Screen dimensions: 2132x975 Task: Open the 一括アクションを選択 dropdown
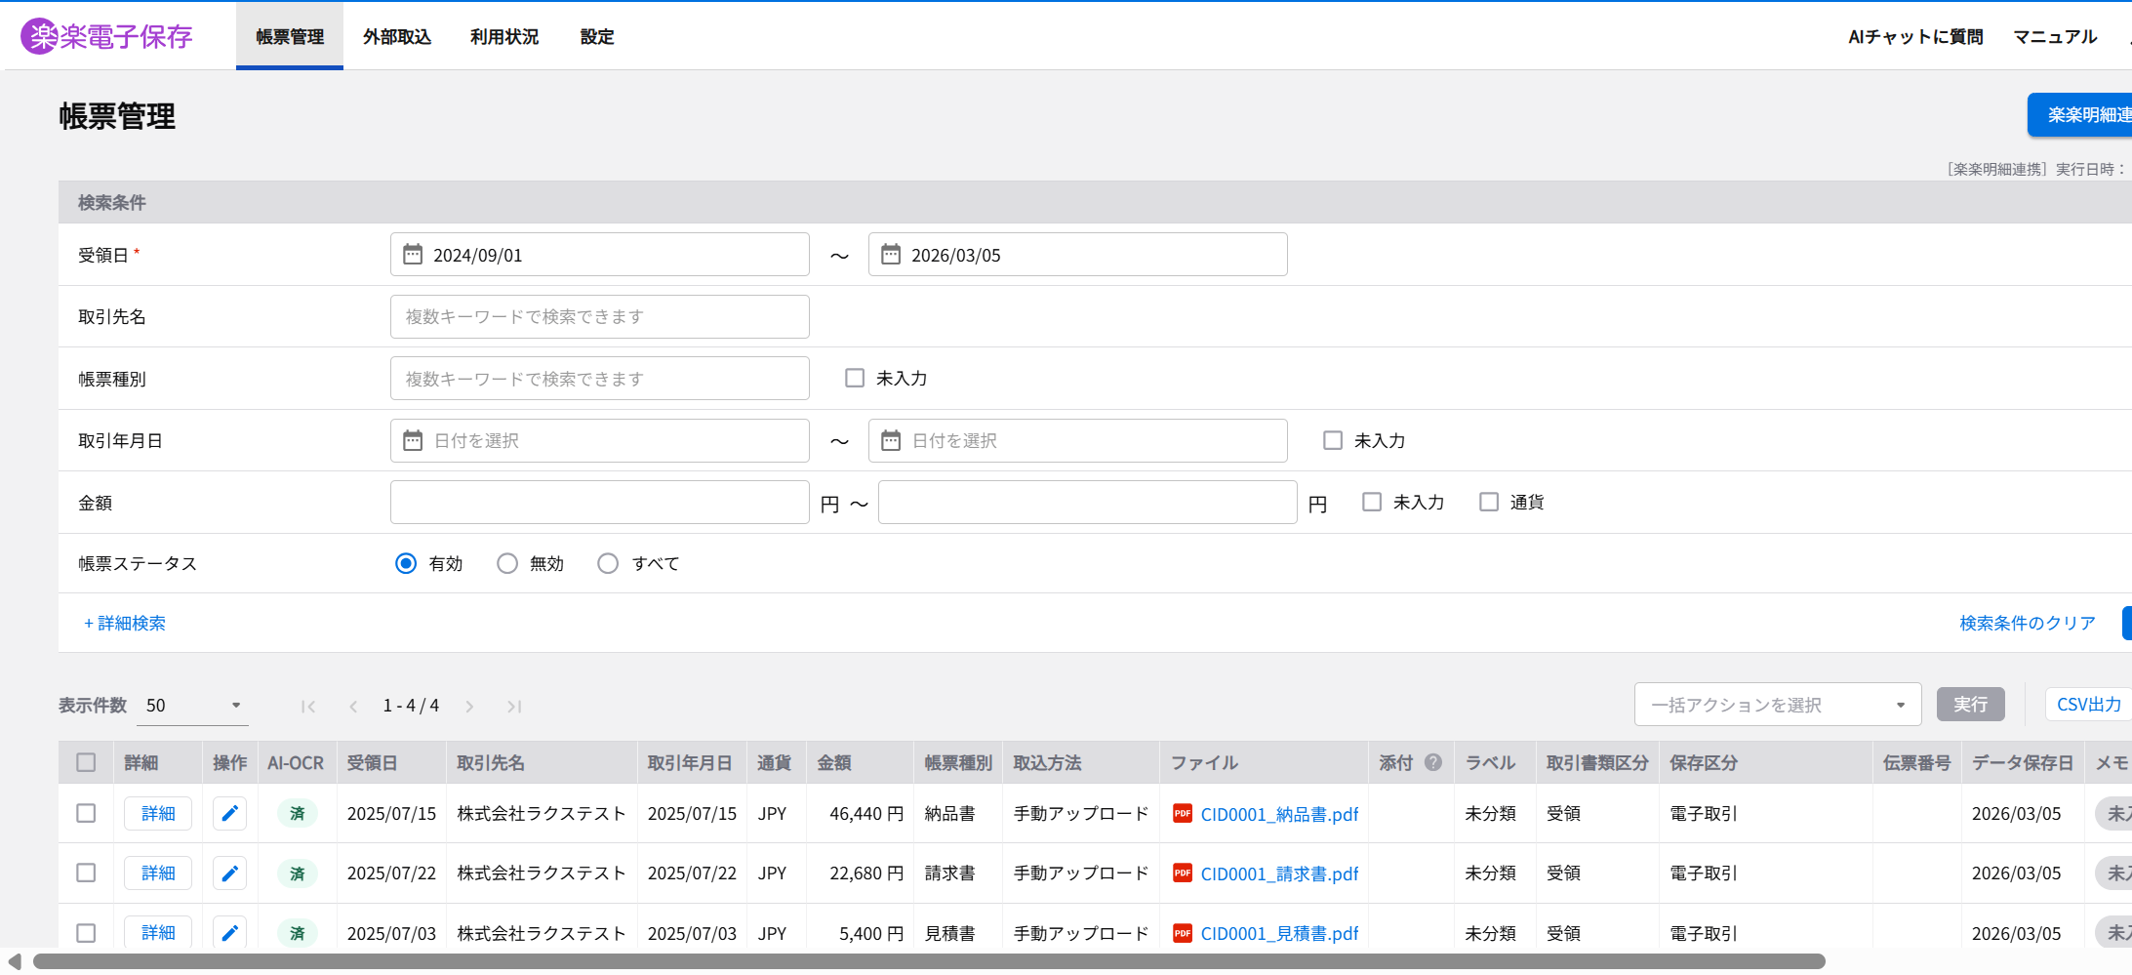tap(1777, 705)
